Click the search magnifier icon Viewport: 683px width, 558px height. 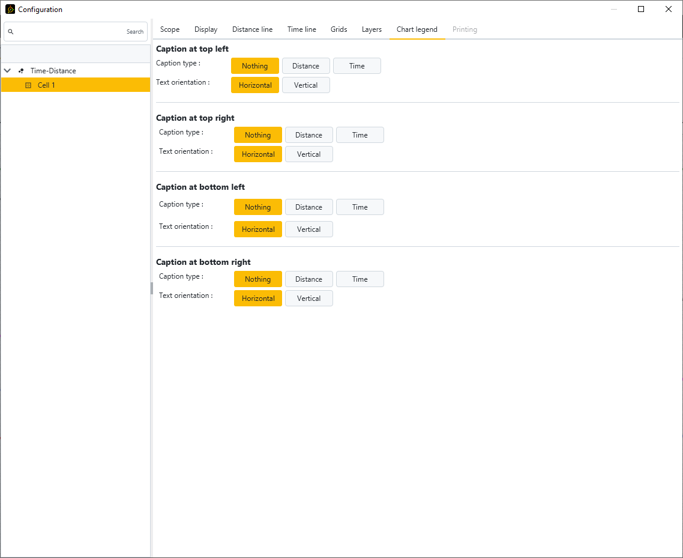click(11, 32)
